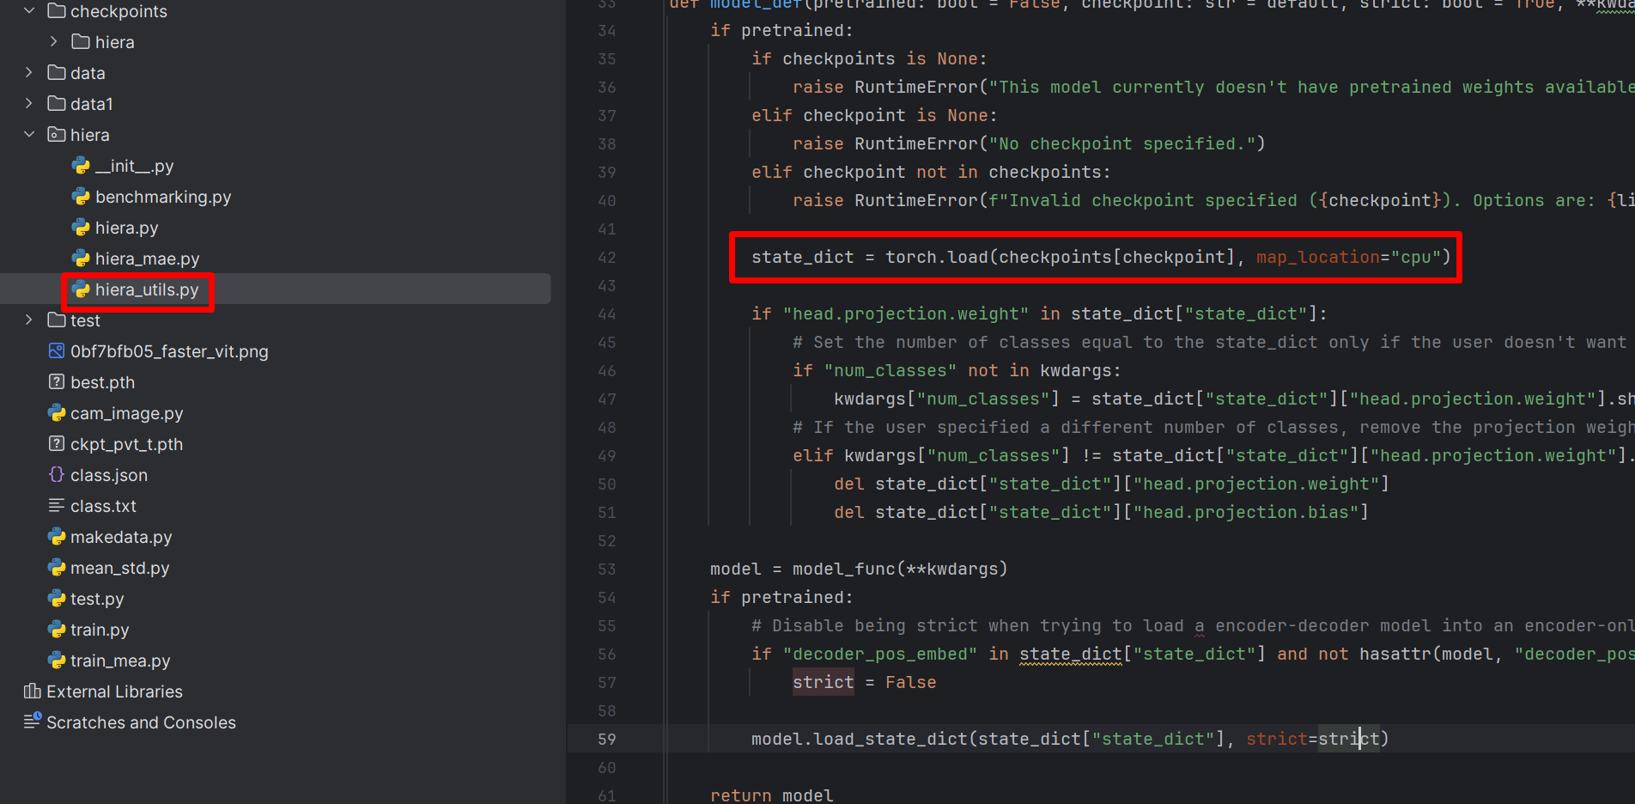The width and height of the screenshot is (1635, 804).
Task: Open class.json file
Action: tap(109, 475)
